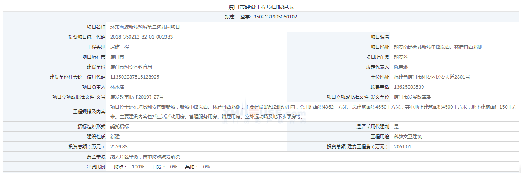Click the county value 翔安区
Viewport: 521px width, 173px height.
[x=401, y=57]
